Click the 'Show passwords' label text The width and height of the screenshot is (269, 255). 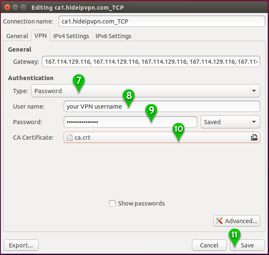[141, 203]
